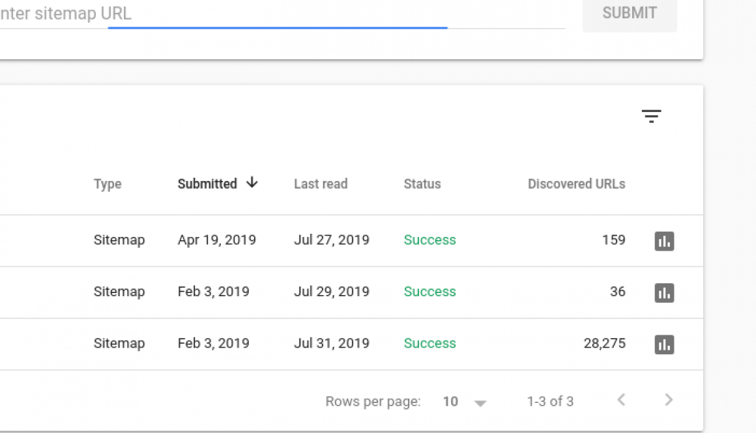Sort by Last read column header

click(321, 184)
